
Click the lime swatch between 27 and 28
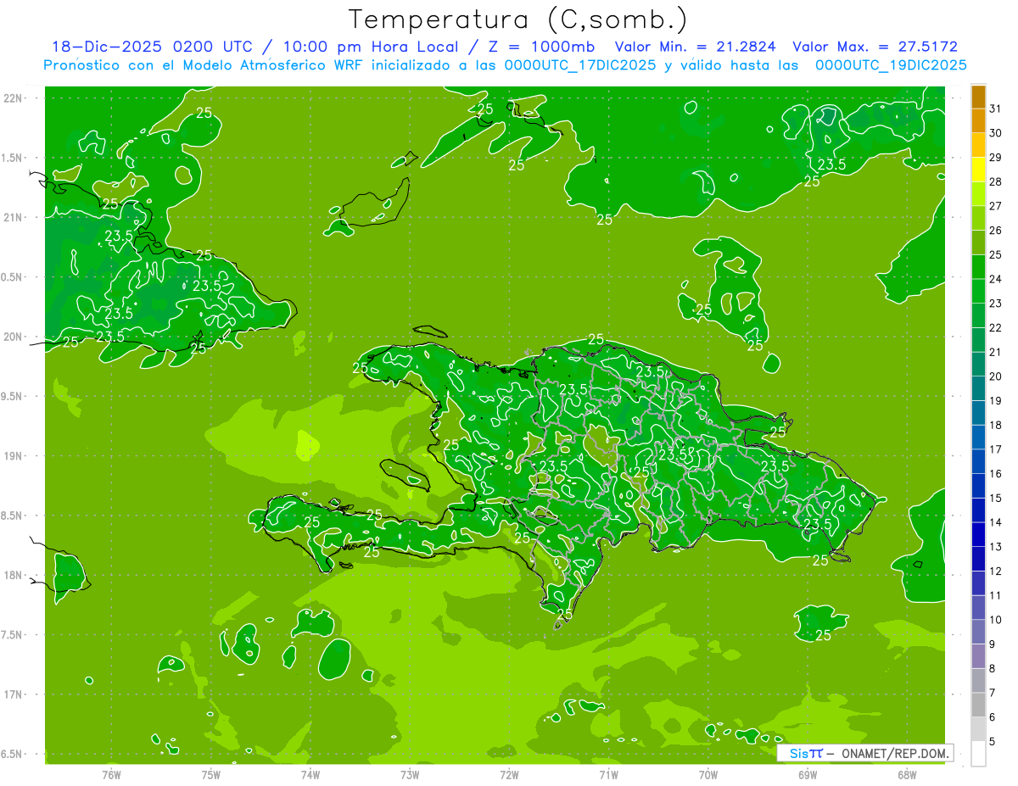tap(978, 194)
